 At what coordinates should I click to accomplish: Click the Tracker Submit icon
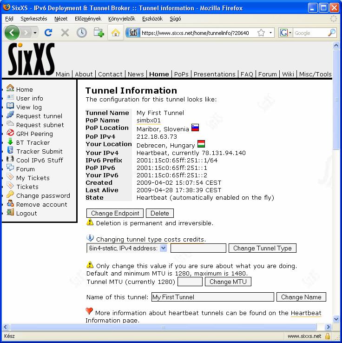coord(10,150)
